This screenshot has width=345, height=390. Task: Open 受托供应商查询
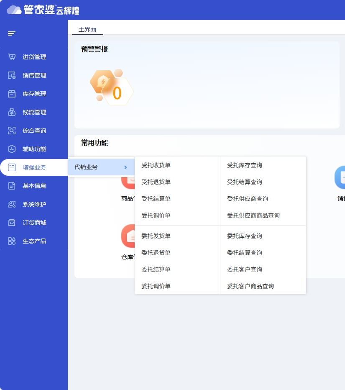(248, 199)
